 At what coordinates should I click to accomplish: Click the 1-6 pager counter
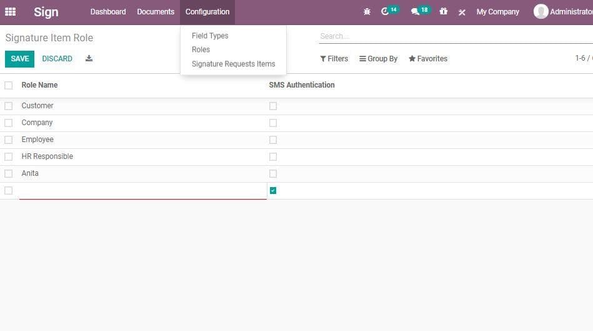[x=584, y=58]
